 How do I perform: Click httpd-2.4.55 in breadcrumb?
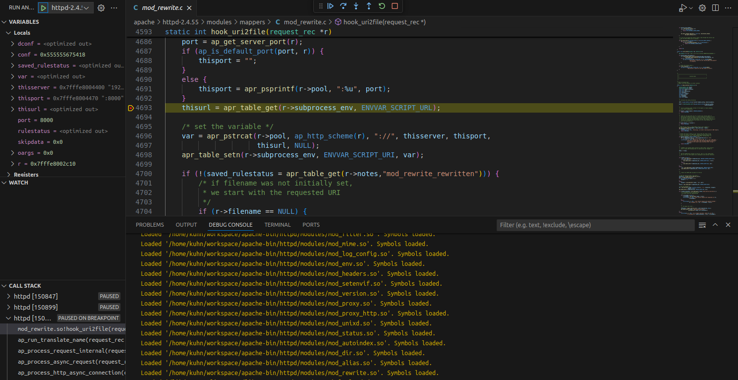point(181,22)
